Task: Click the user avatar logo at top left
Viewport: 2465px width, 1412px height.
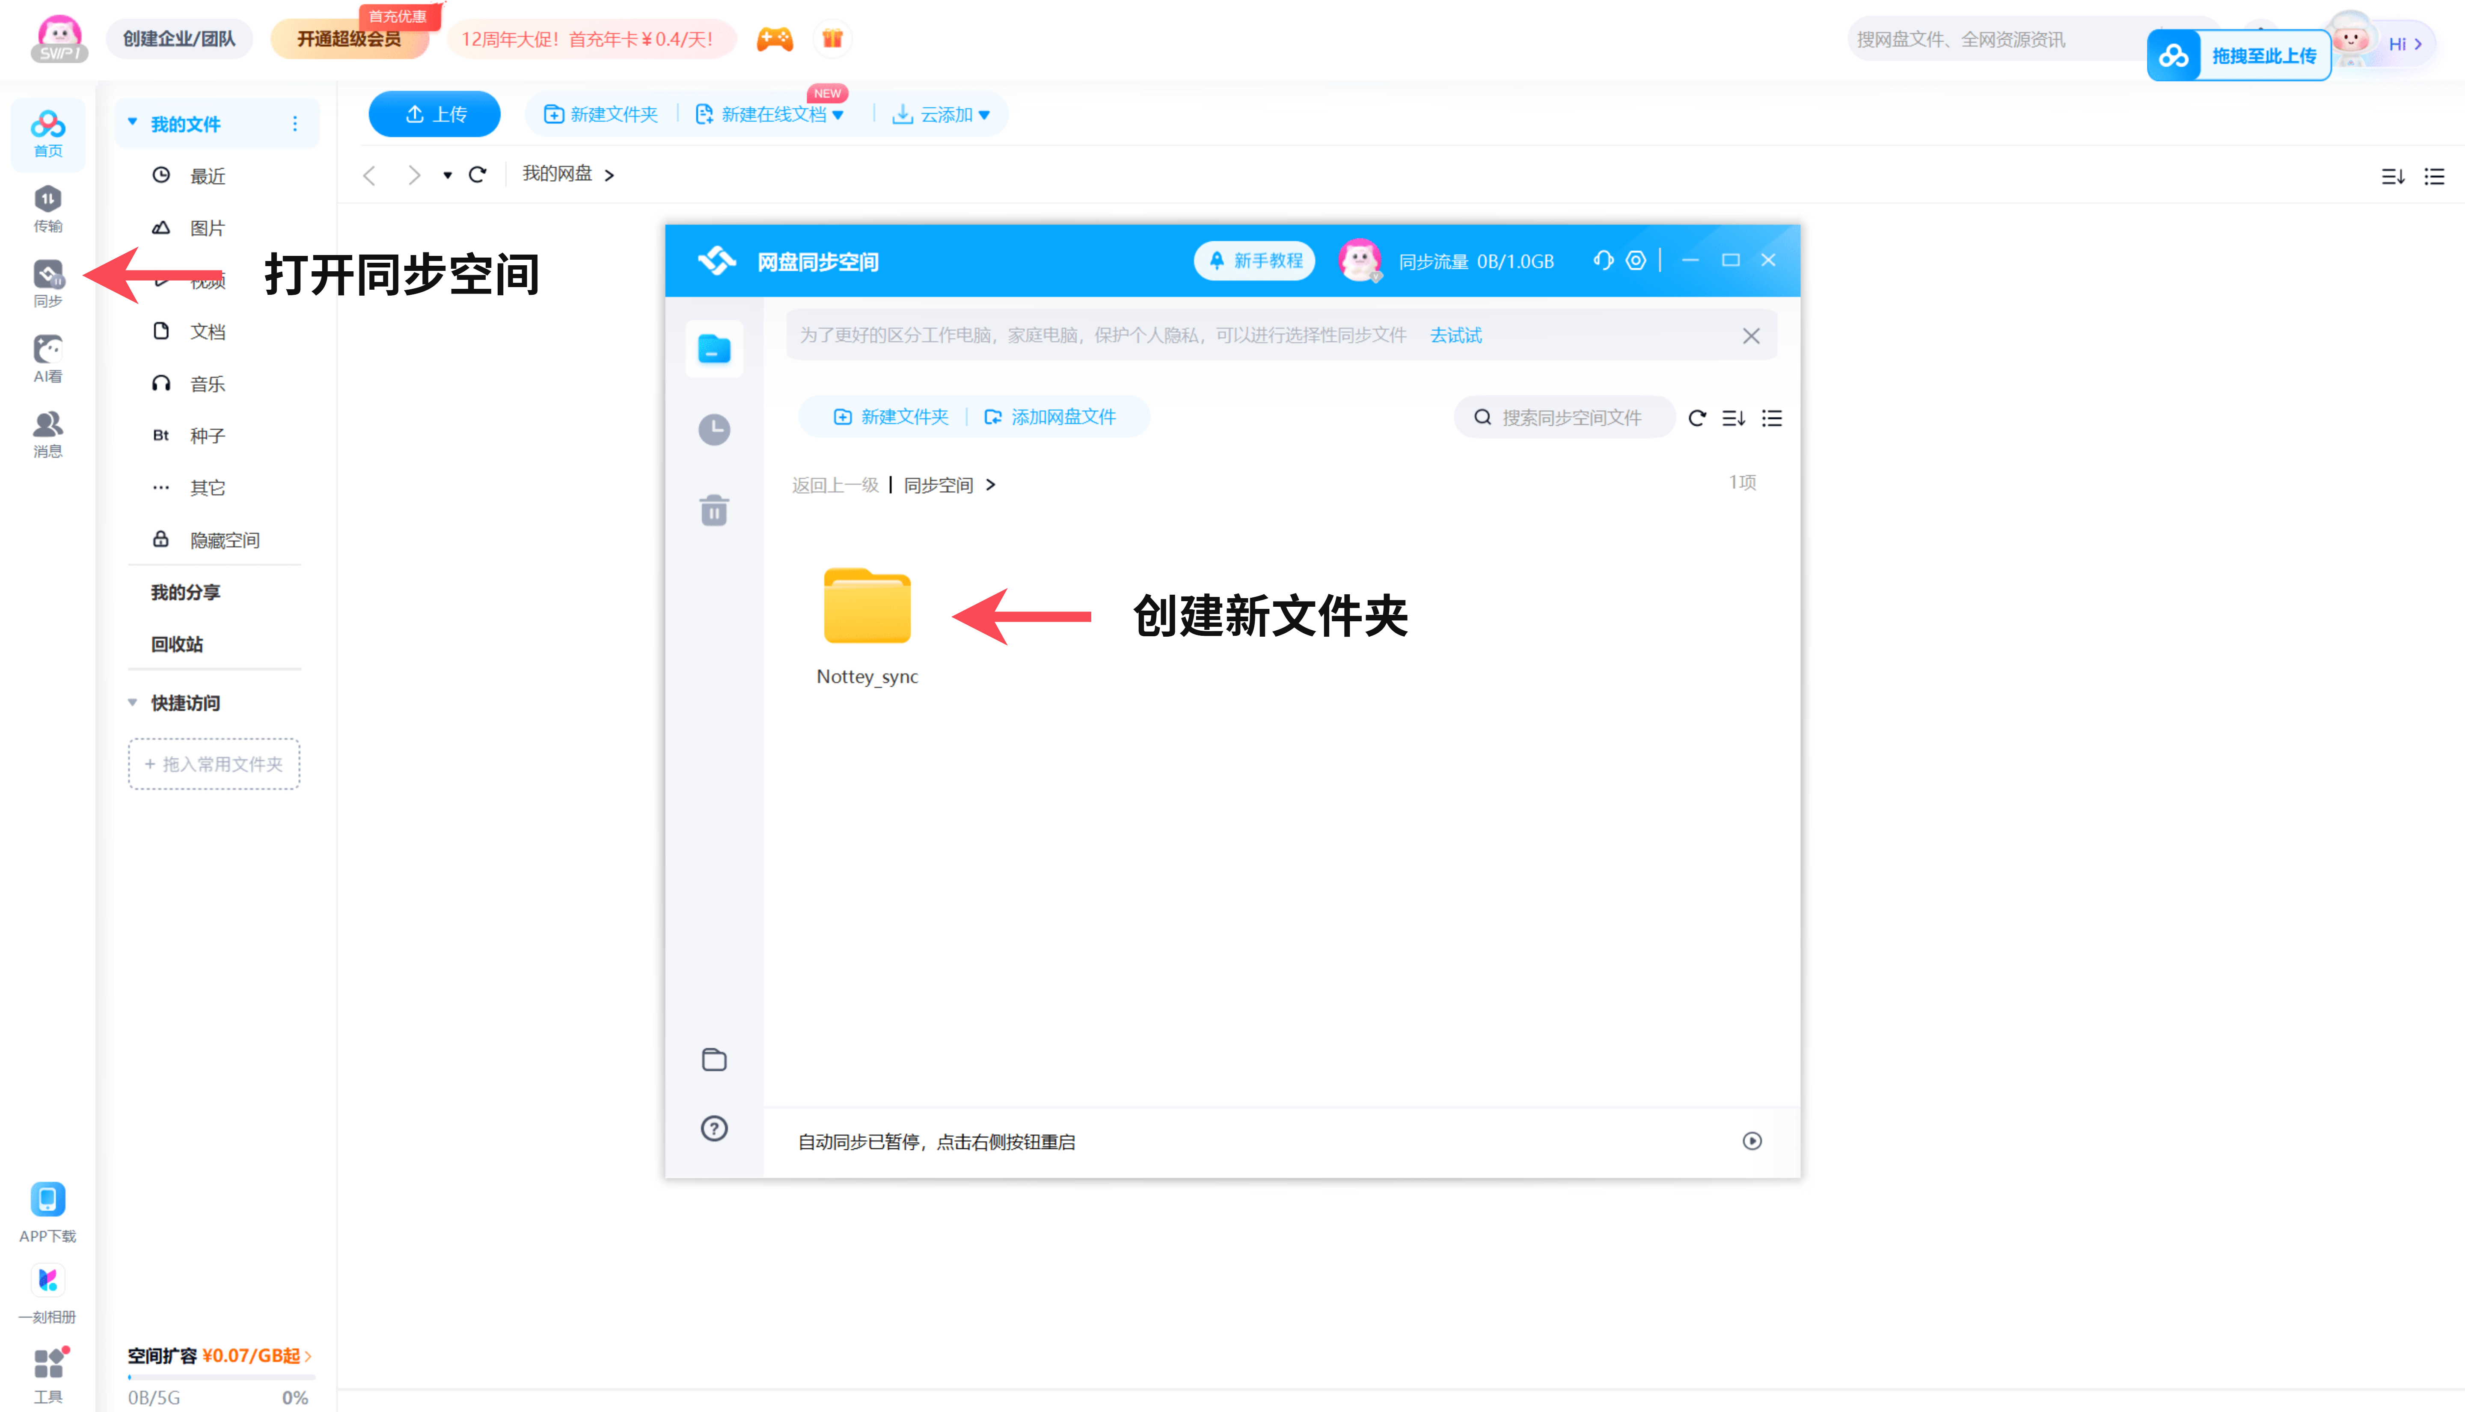Action: pos(59,39)
